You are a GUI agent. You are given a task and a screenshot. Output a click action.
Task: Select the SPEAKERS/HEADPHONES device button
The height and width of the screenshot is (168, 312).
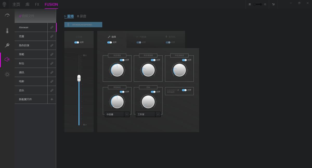pyautogui.click(x=83, y=25)
